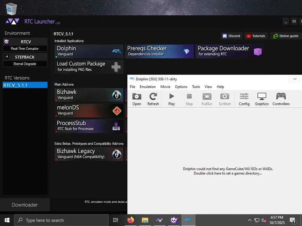The height and width of the screenshot is (226, 302).
Task: Open the Controllers settings icon
Action: pos(281,99)
